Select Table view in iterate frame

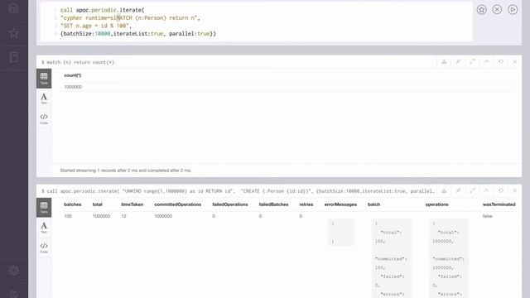pos(44,208)
